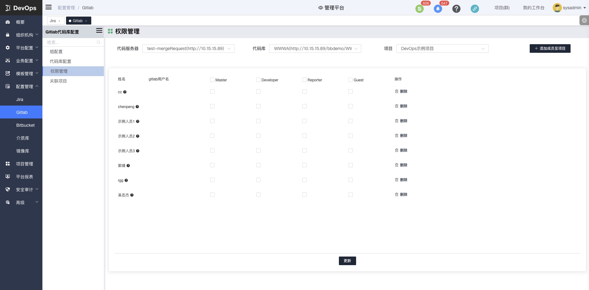Viewport: 589px width, 290px height.
Task: Click the help icon next to 郭靖
Action: tap(128, 166)
